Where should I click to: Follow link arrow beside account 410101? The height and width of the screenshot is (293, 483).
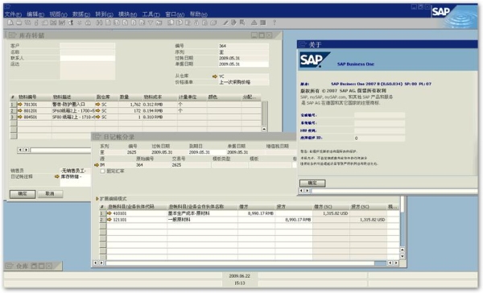coord(109,213)
